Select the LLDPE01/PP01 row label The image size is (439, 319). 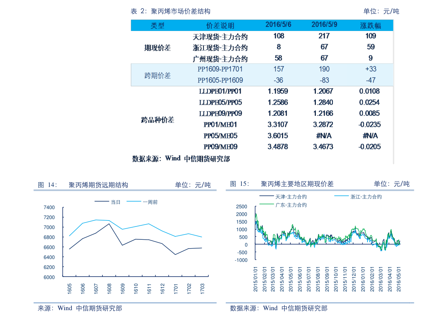[220, 91]
